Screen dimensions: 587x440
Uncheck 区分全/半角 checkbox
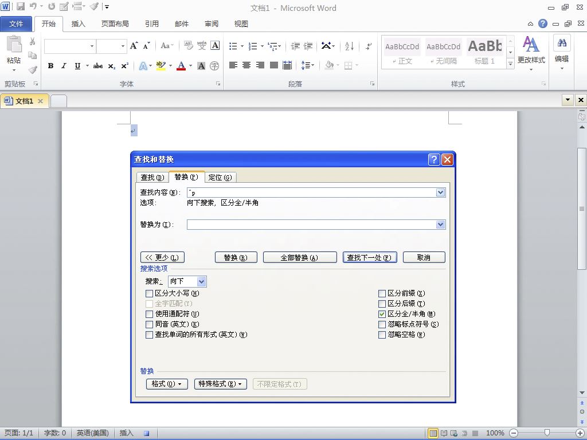click(x=382, y=314)
